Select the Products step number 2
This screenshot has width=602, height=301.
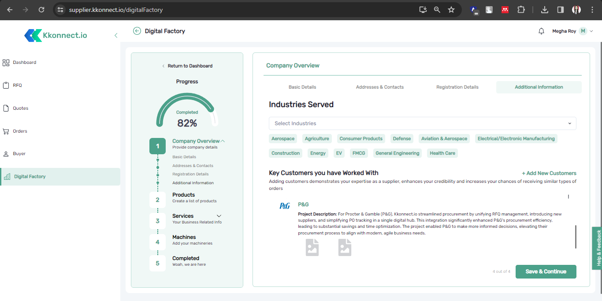tap(158, 200)
